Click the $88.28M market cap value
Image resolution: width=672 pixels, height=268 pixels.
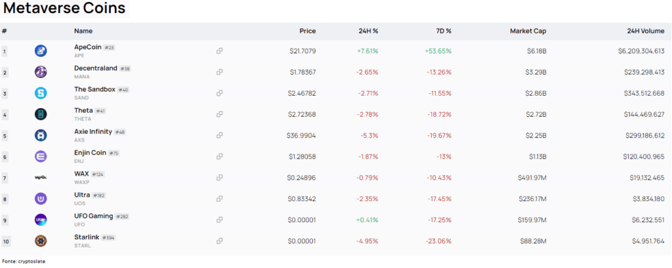click(x=534, y=240)
